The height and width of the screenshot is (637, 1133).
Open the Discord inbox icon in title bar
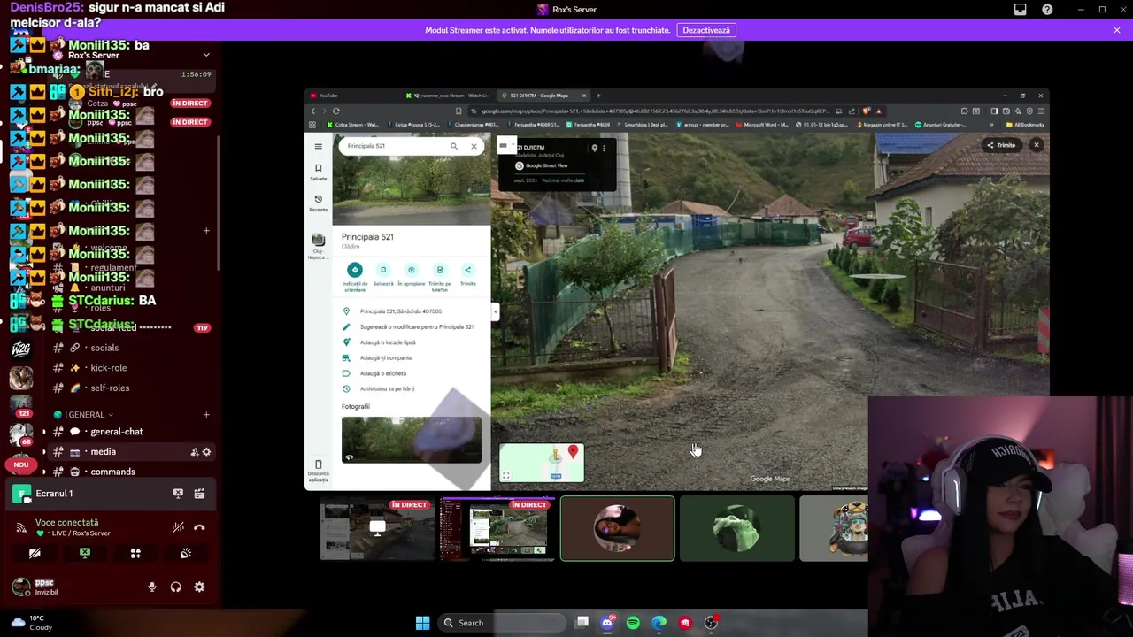[x=1021, y=10]
